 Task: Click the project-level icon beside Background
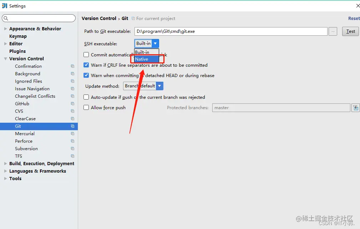(72, 73)
